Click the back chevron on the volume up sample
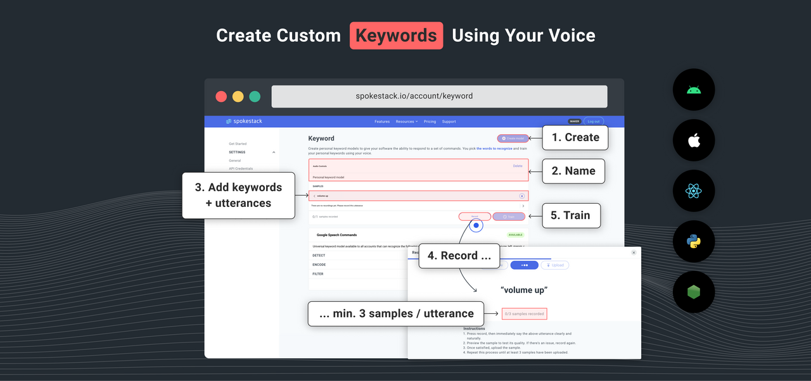 coord(315,195)
